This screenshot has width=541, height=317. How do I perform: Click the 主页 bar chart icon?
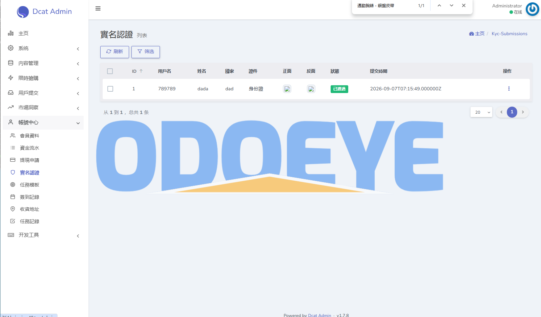[x=11, y=33]
